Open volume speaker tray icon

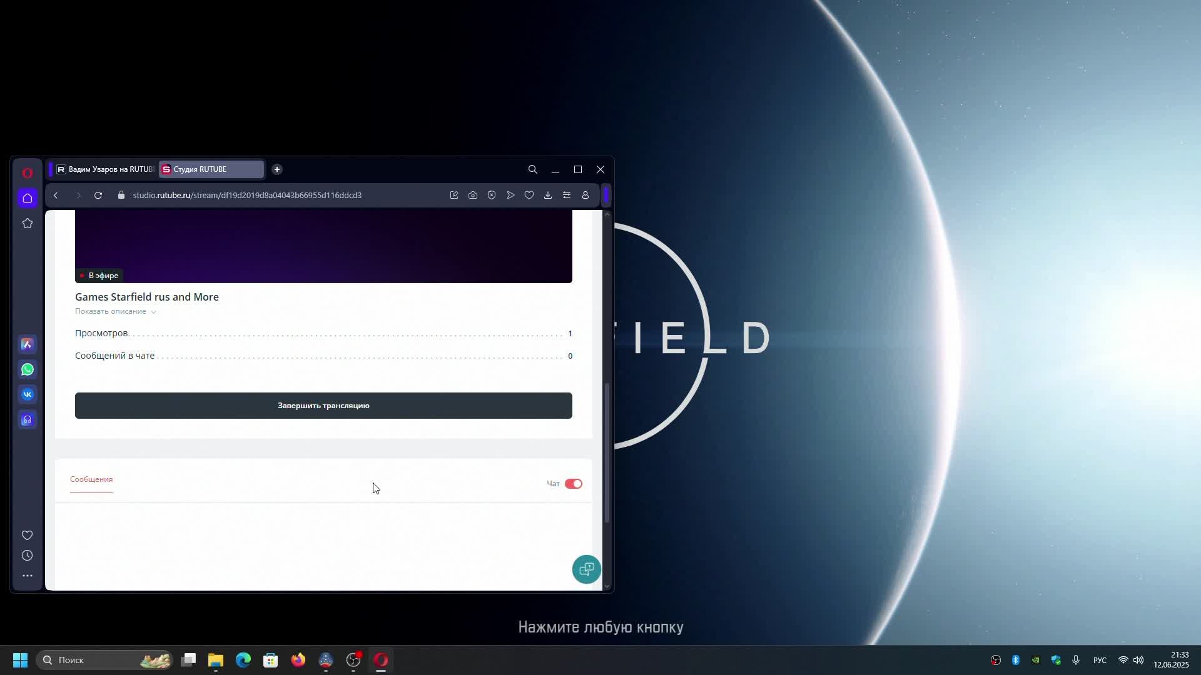(x=1138, y=660)
